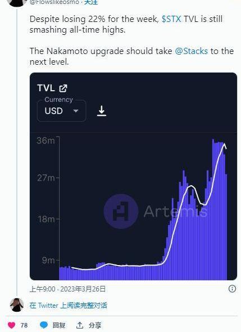Click the TVL external link icon
This screenshot has width=241, height=332.
tap(63, 88)
